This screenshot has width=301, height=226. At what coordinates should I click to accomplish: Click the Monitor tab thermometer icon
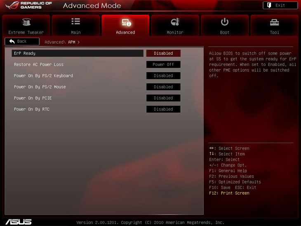click(175, 22)
